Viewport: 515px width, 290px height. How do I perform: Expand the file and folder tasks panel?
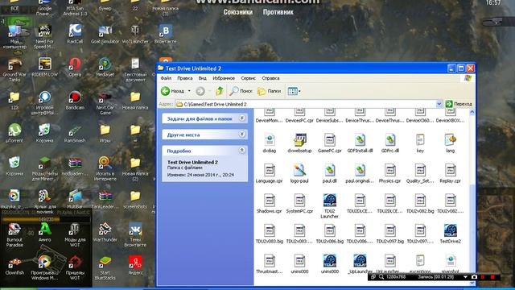[x=242, y=118]
